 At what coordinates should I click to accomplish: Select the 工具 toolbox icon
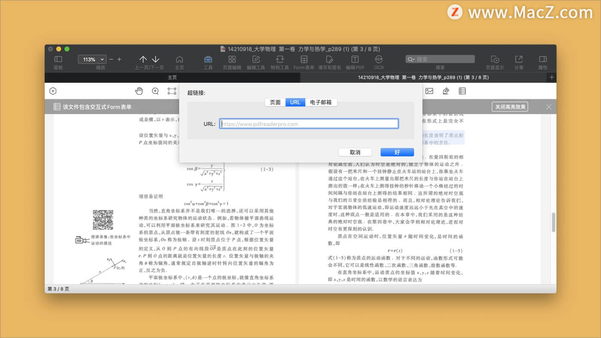click(x=208, y=59)
